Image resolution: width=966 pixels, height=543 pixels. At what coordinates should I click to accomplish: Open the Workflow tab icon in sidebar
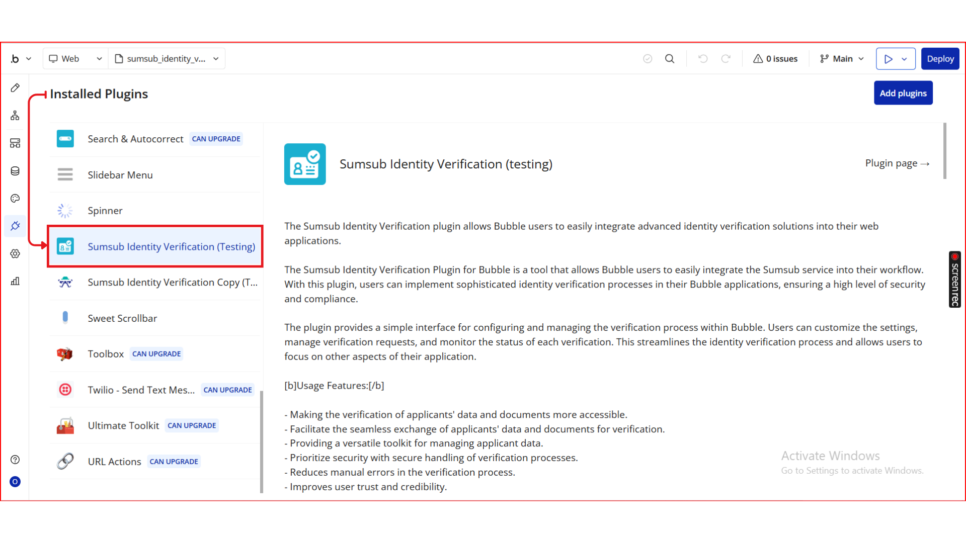[15, 116]
